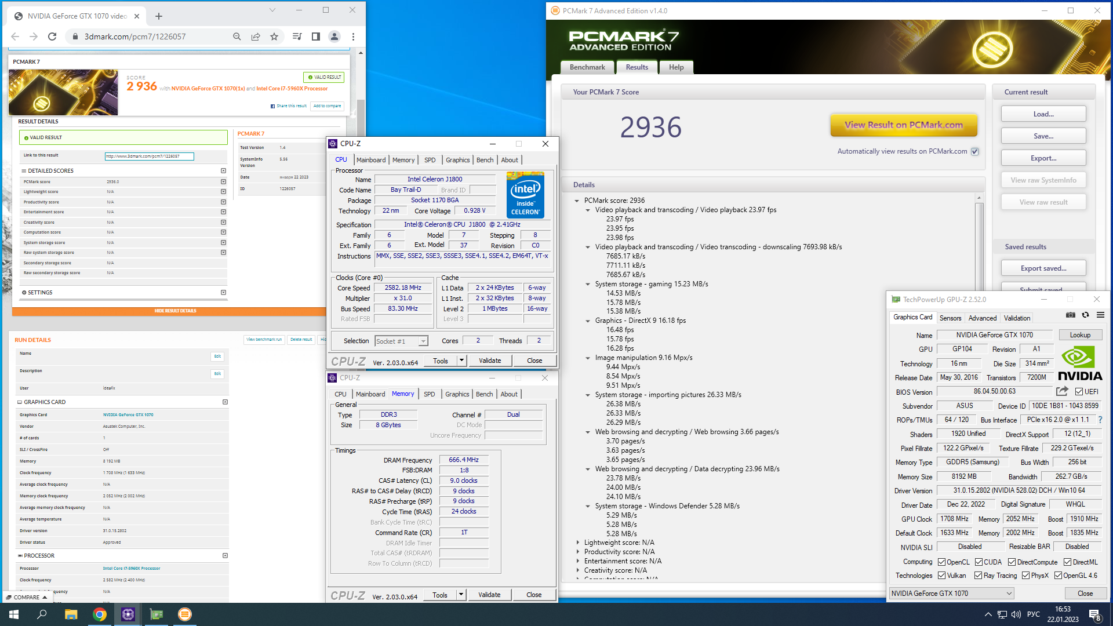Click Validate in the upper CPU-Z window
Screen dimensions: 1113x626
tap(490, 361)
